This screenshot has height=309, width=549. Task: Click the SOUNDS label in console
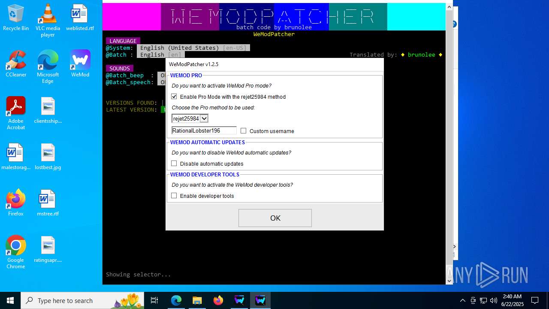tap(120, 69)
